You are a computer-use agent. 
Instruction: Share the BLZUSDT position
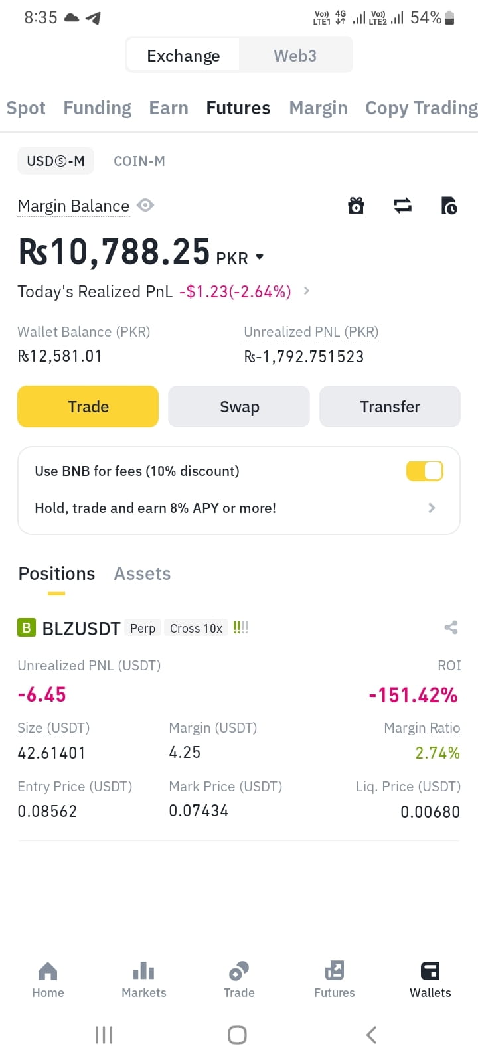(x=451, y=627)
